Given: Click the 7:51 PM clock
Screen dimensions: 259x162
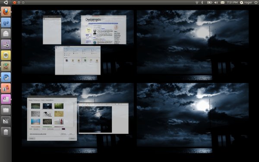Looking at the screenshot, I should coord(232,3).
